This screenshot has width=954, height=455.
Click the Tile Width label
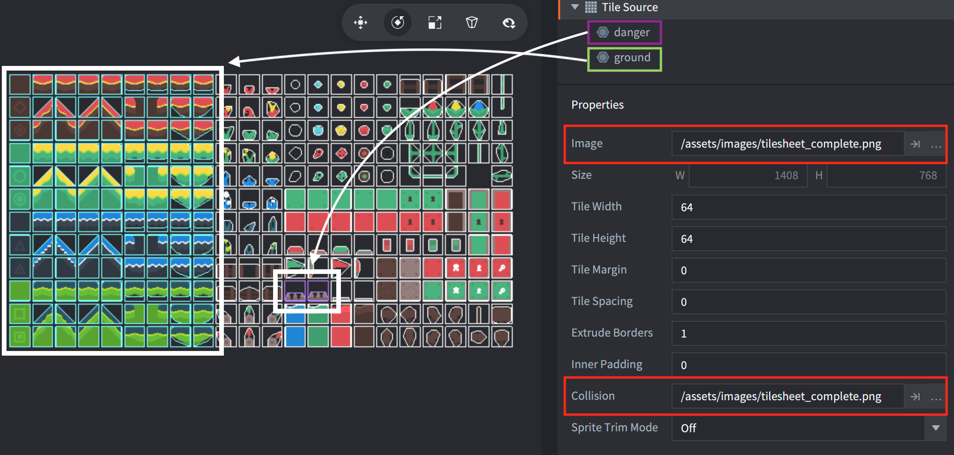click(x=596, y=206)
